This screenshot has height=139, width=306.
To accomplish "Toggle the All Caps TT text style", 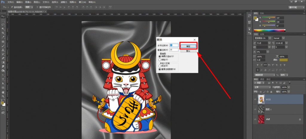I will pyautogui.click(x=265, y=65).
